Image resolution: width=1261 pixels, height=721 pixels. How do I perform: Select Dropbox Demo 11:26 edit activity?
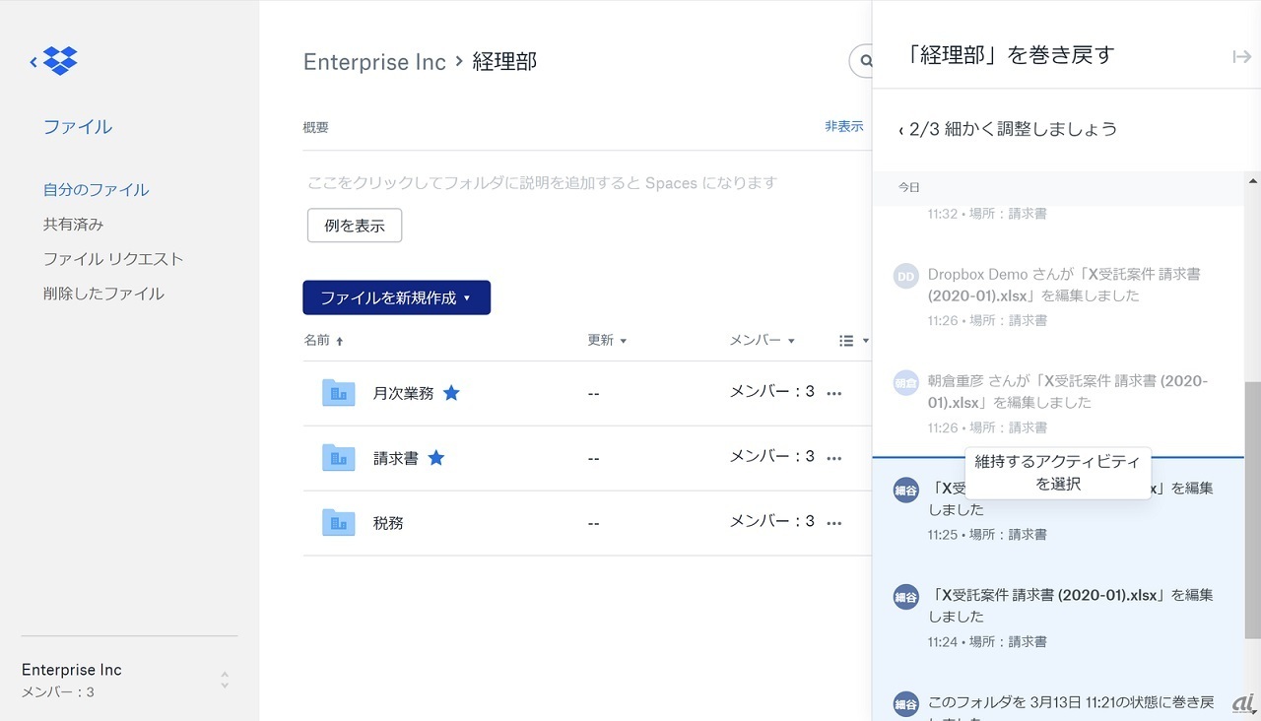[x=1058, y=296]
